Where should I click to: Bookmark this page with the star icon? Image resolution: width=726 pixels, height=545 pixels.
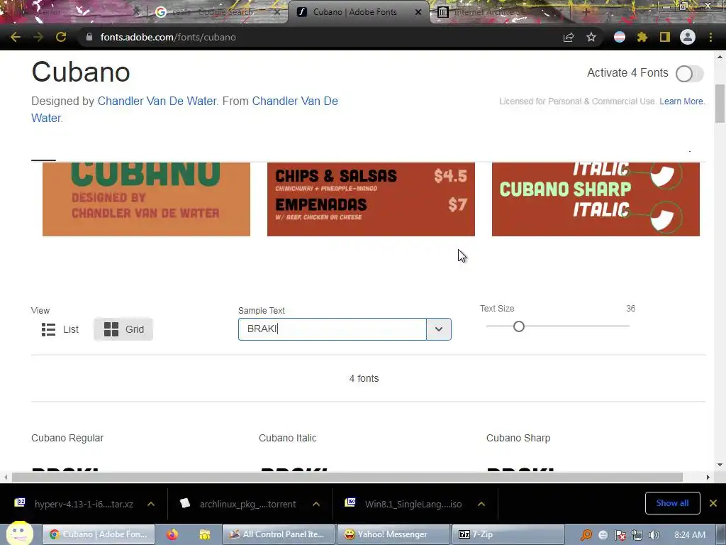[591, 37]
